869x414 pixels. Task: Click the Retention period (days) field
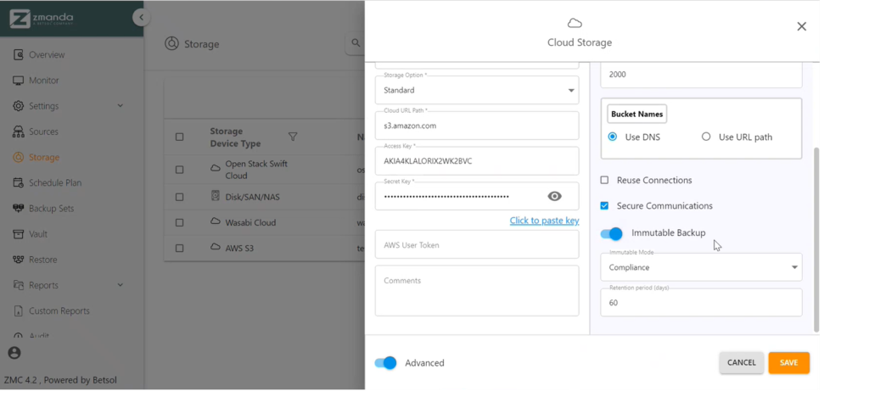coord(701,303)
